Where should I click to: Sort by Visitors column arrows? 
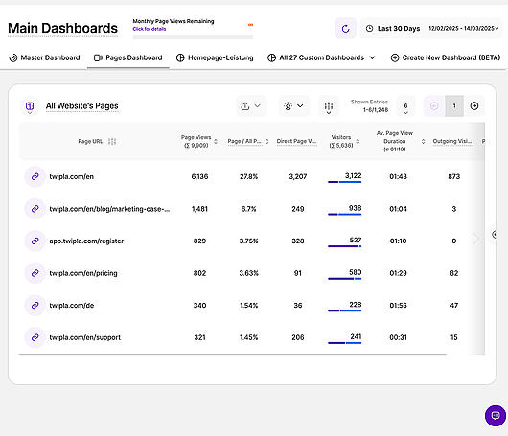pos(358,141)
